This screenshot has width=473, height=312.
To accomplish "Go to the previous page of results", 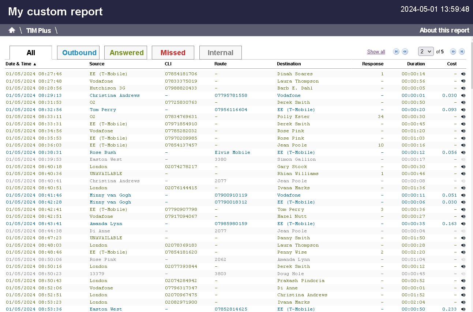I will click(405, 52).
